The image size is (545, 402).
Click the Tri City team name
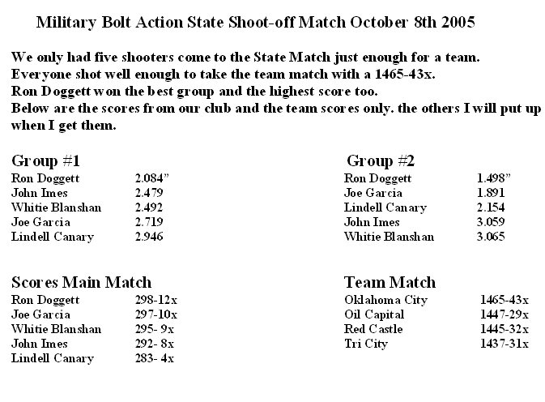tap(366, 344)
